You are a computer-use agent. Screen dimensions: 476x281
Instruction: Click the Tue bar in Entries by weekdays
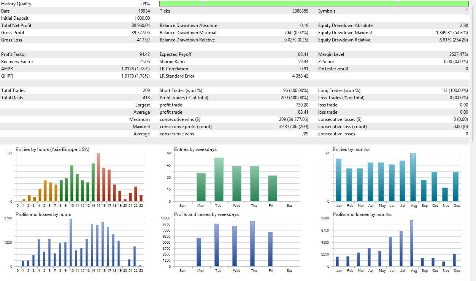(219, 179)
